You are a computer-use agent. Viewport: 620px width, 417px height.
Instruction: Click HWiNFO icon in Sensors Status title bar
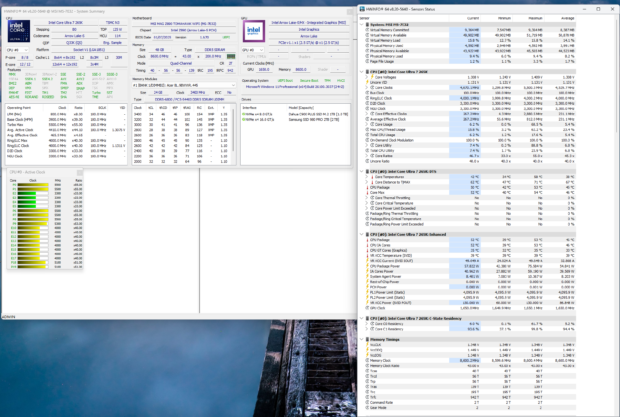click(362, 9)
